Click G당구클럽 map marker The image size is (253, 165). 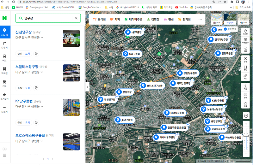[132, 54]
